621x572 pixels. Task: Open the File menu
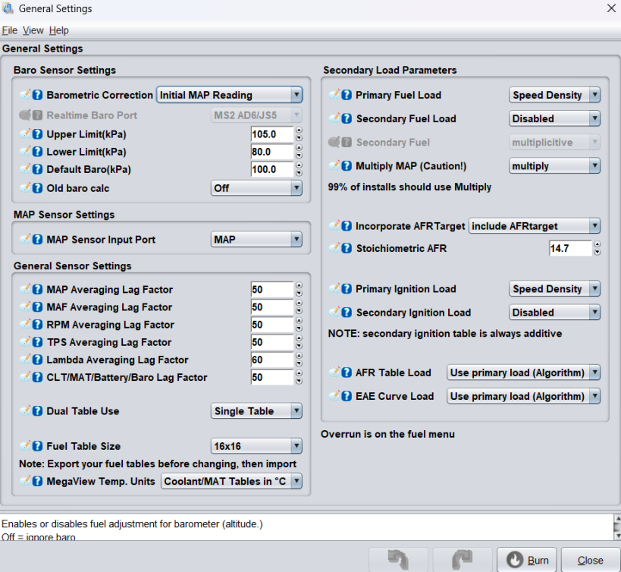[9, 30]
